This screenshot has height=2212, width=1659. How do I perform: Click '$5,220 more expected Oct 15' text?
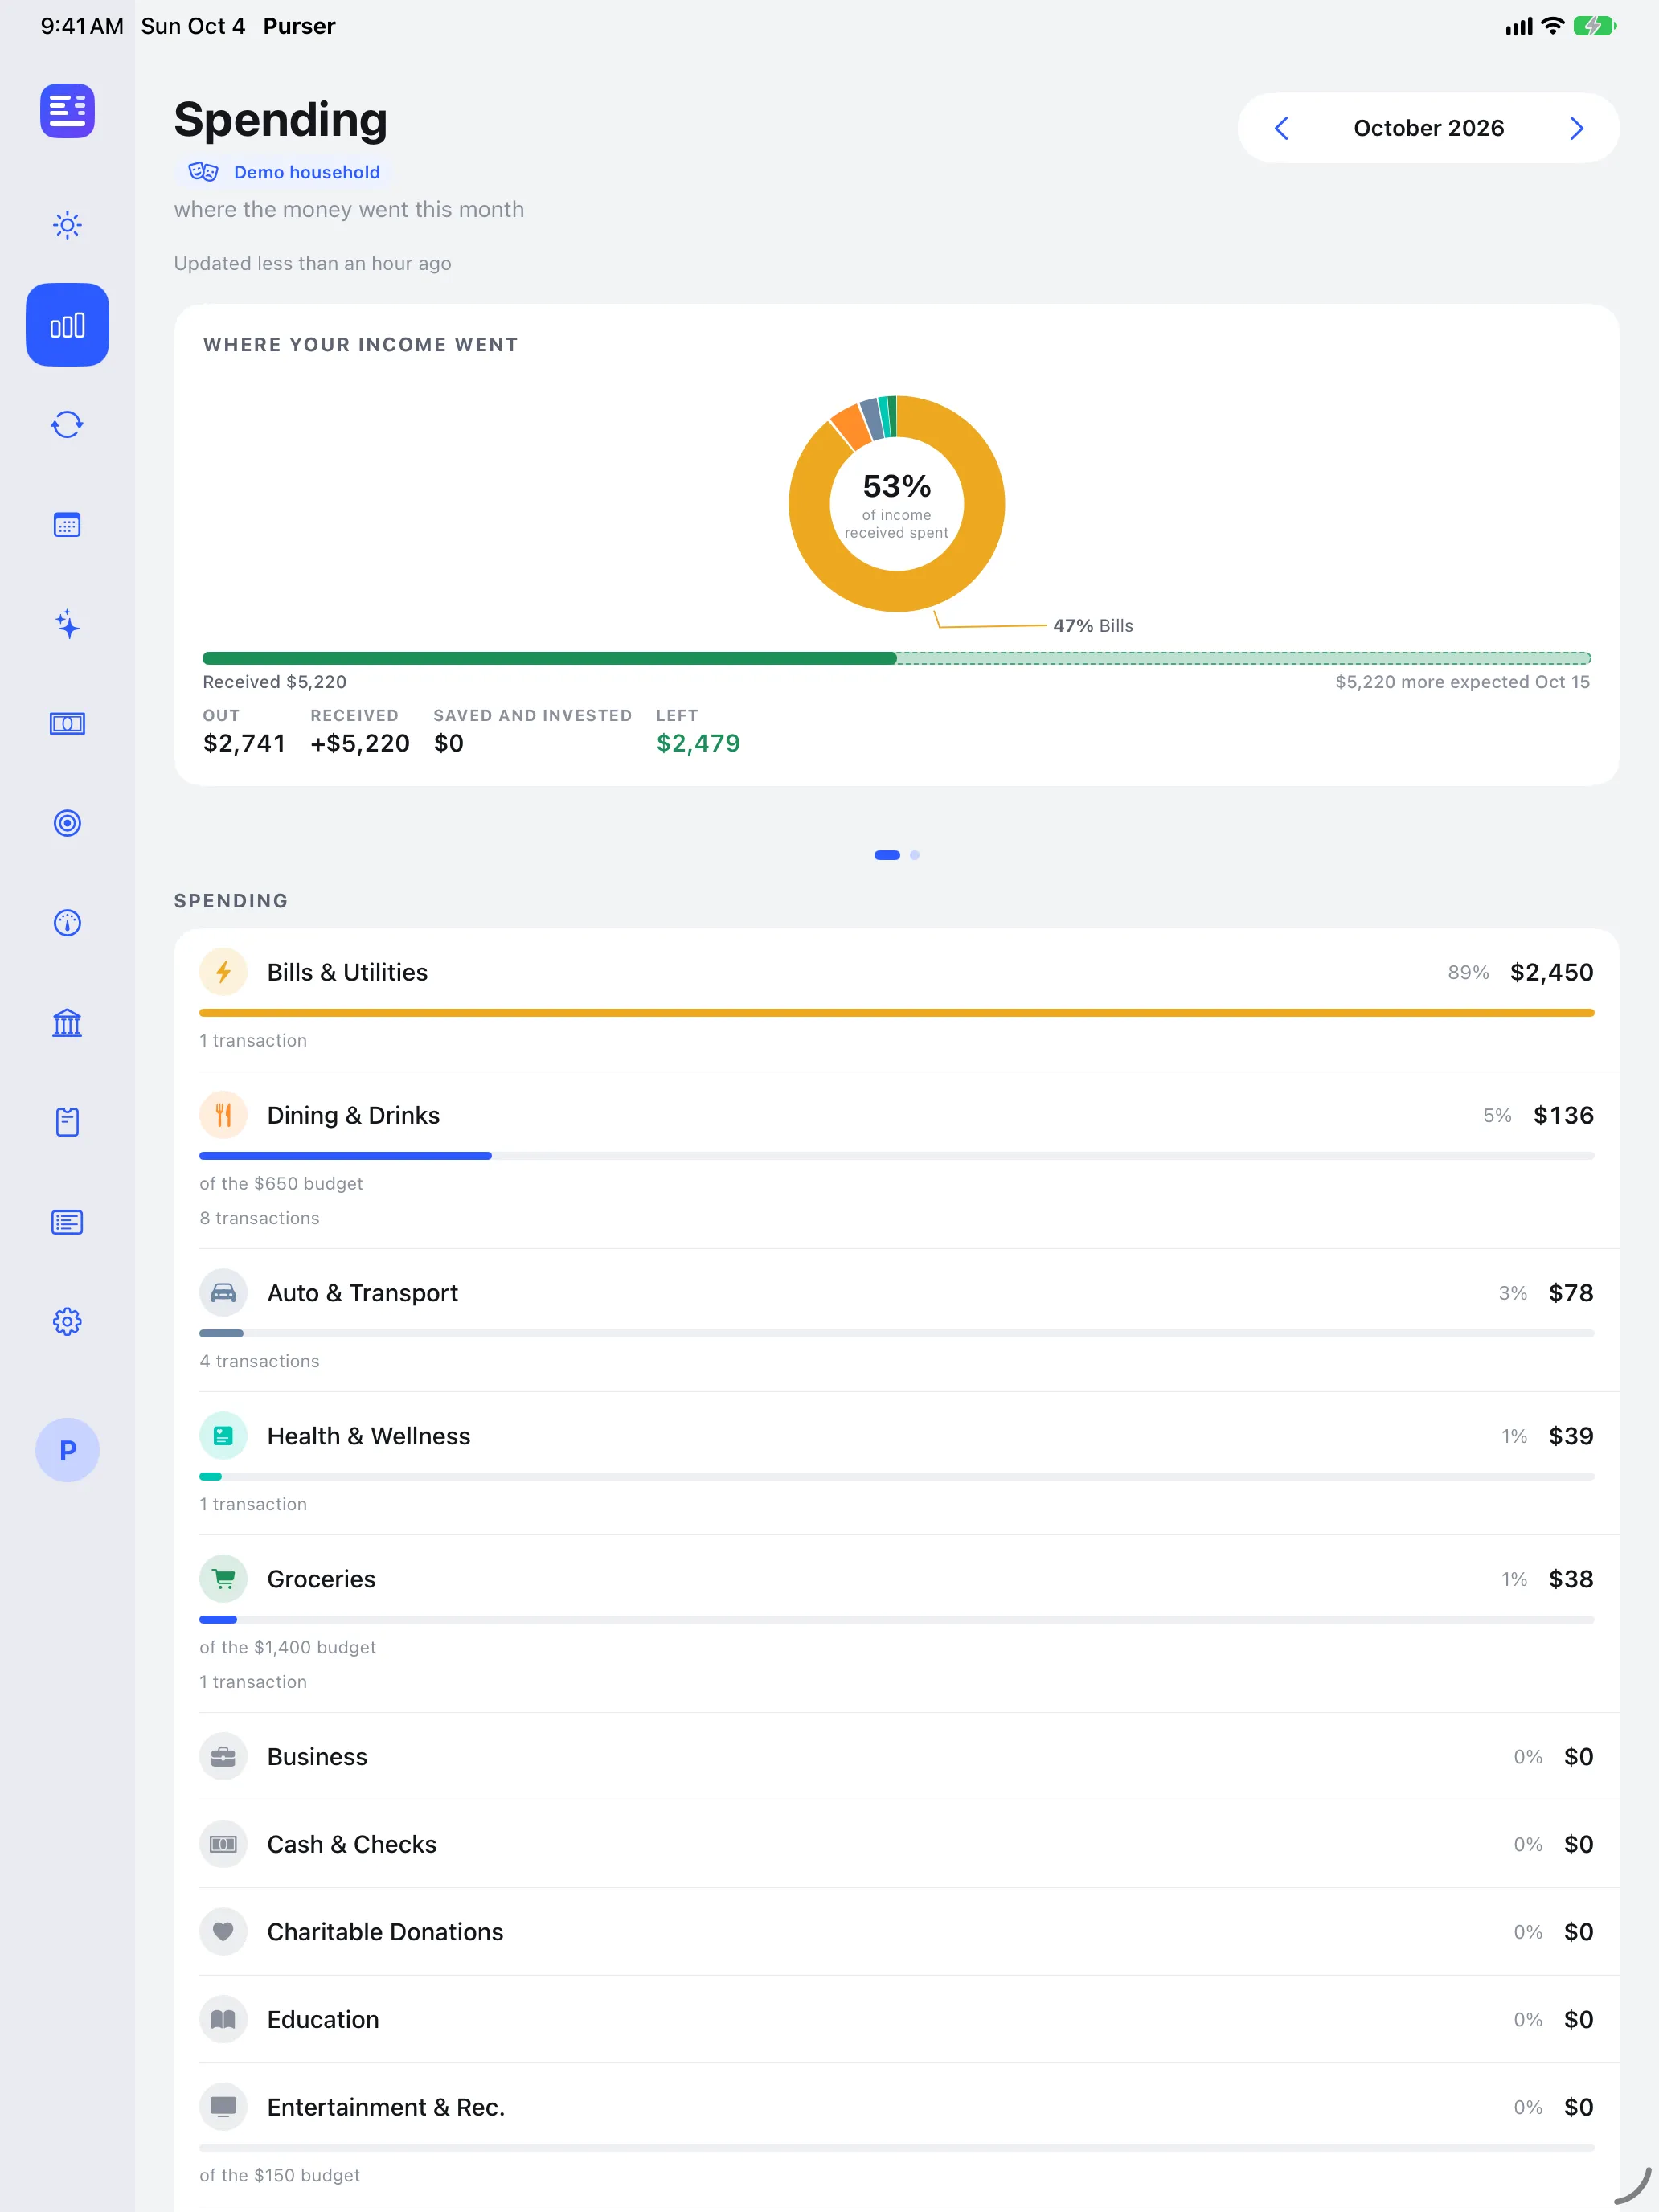[1462, 682]
